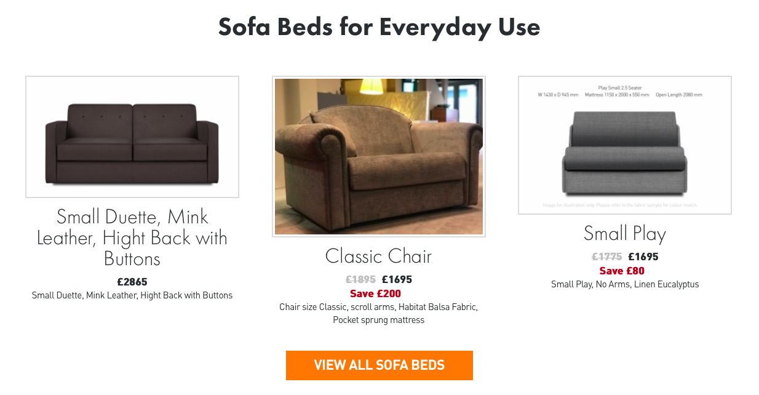Click the Save £80 label on Small Play
This screenshot has height=395, width=759.
(622, 271)
